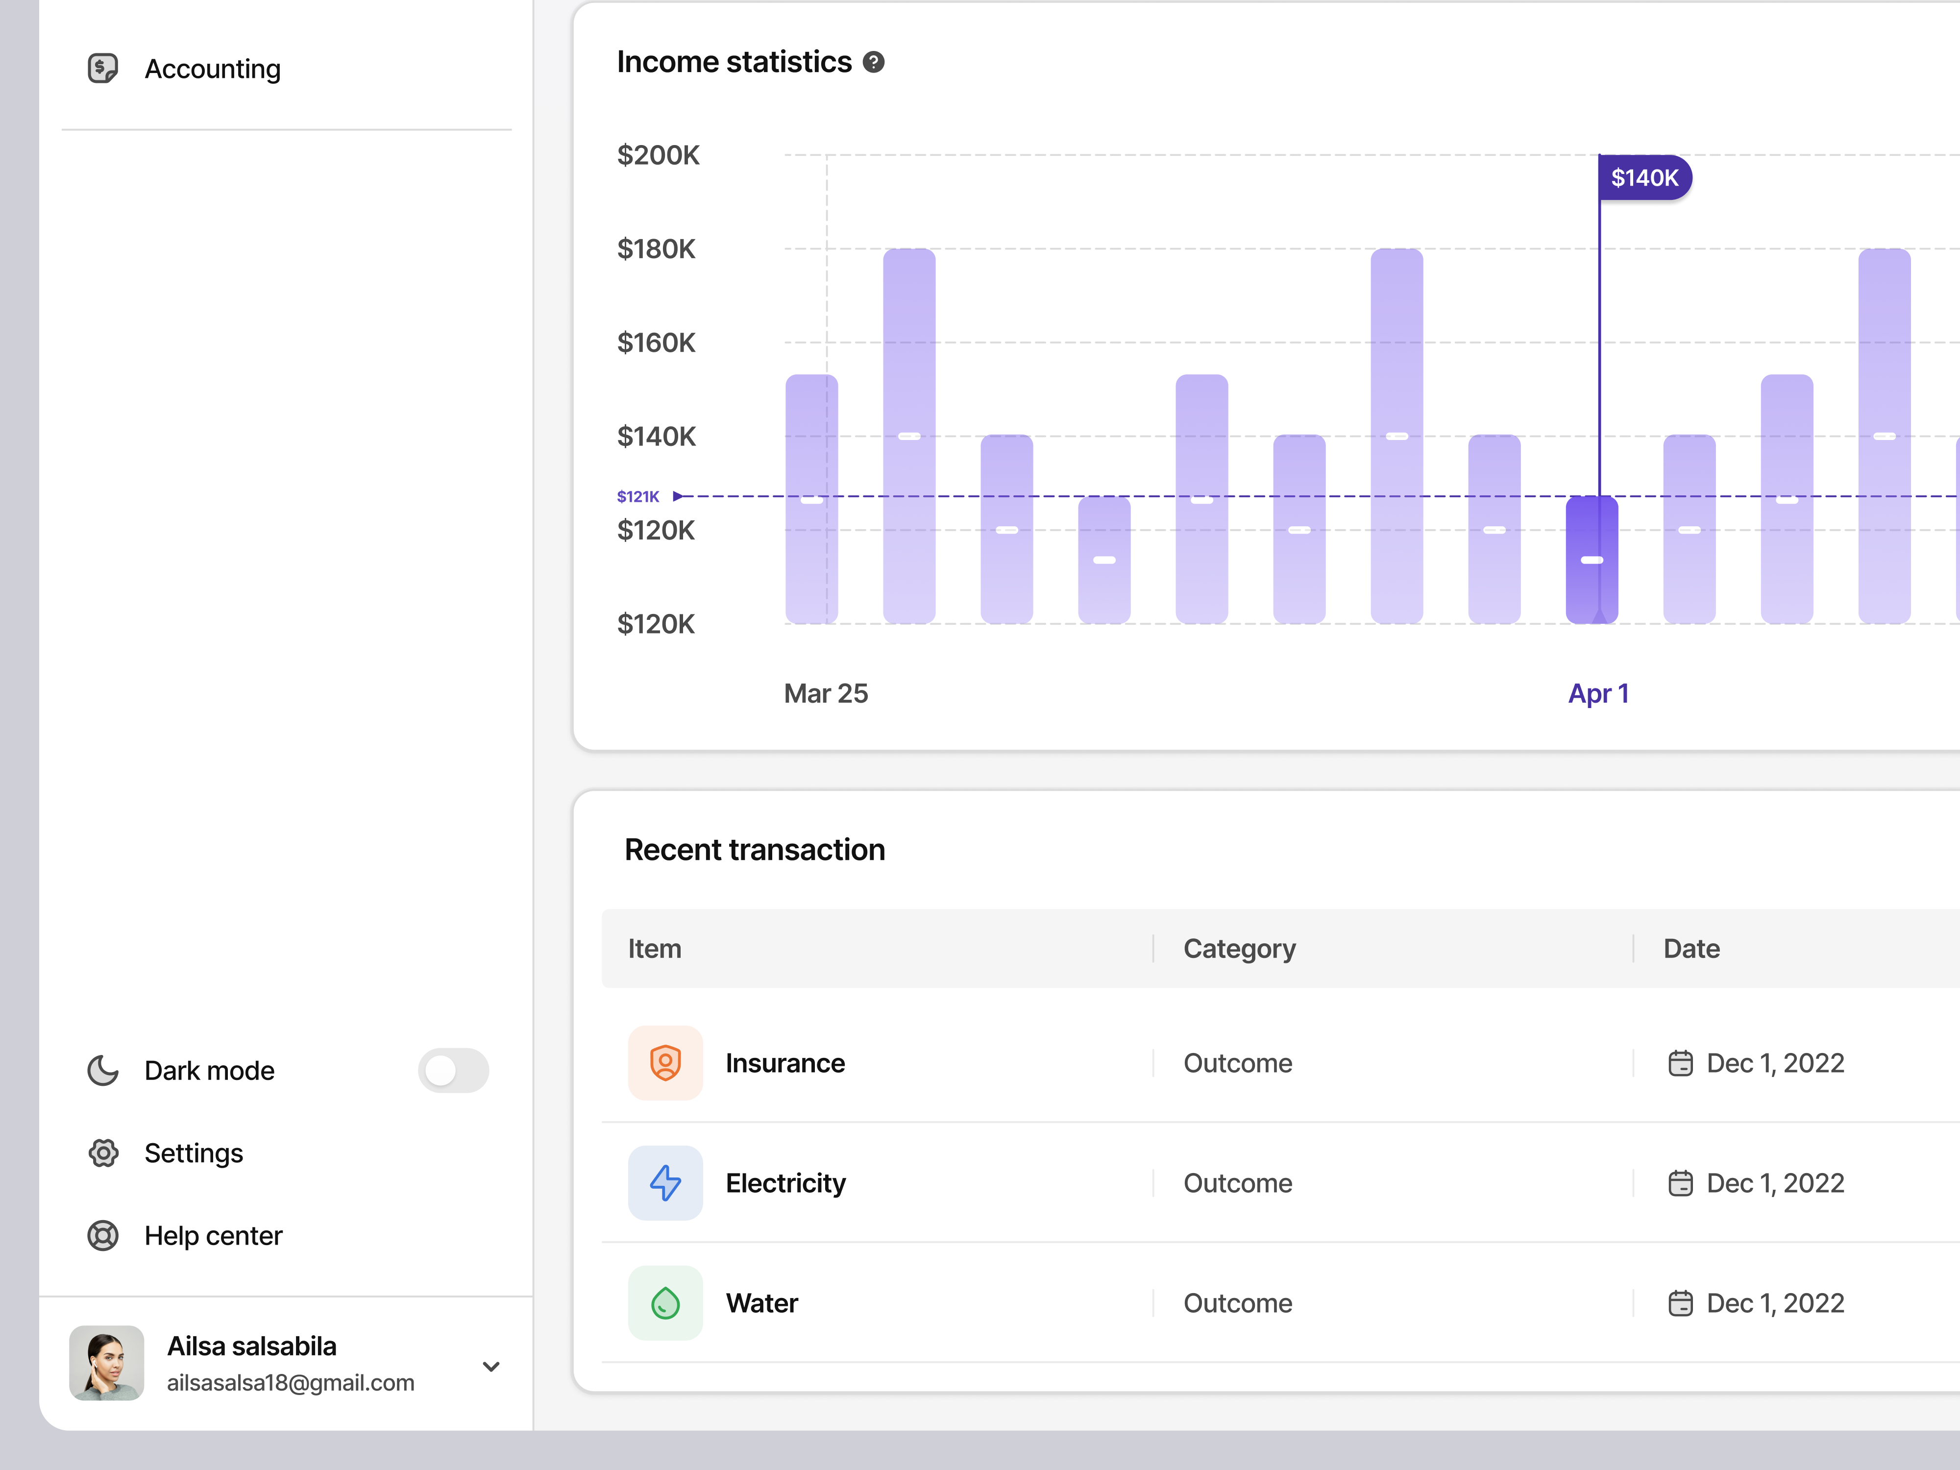This screenshot has height=1470, width=1960.
Task: Sort by the Category column header
Action: point(1239,948)
